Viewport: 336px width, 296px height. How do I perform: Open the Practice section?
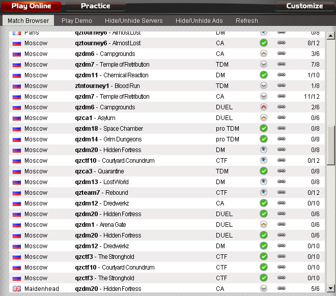[x=95, y=6]
